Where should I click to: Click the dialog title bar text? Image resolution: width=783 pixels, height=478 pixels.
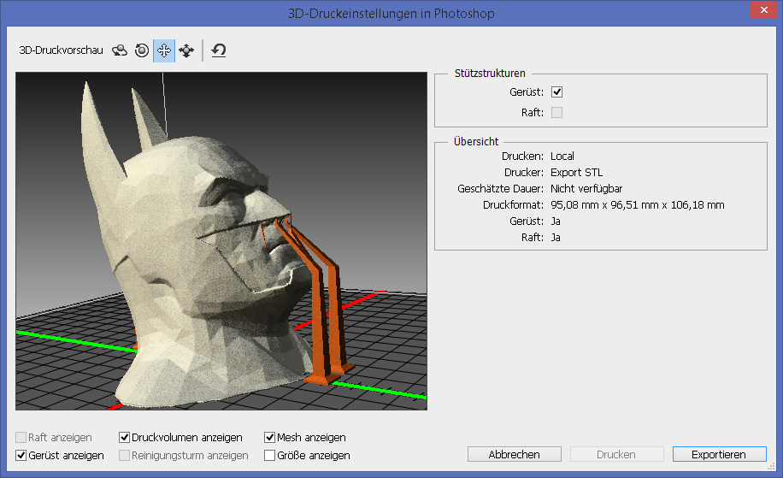(391, 14)
